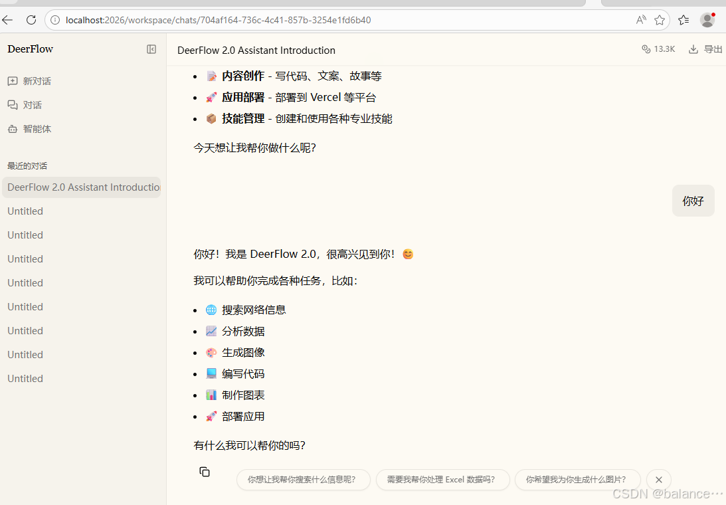Collapse the DeerFlow sidebar panel
The width and height of the screenshot is (726, 505).
[x=151, y=49]
